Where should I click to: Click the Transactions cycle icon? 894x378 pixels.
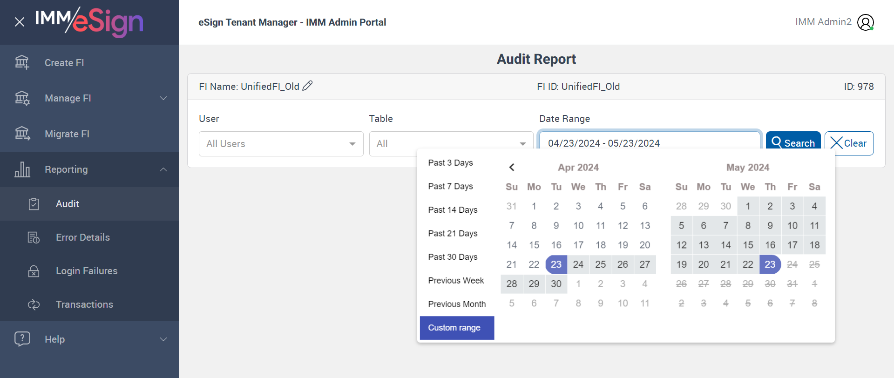tap(34, 304)
